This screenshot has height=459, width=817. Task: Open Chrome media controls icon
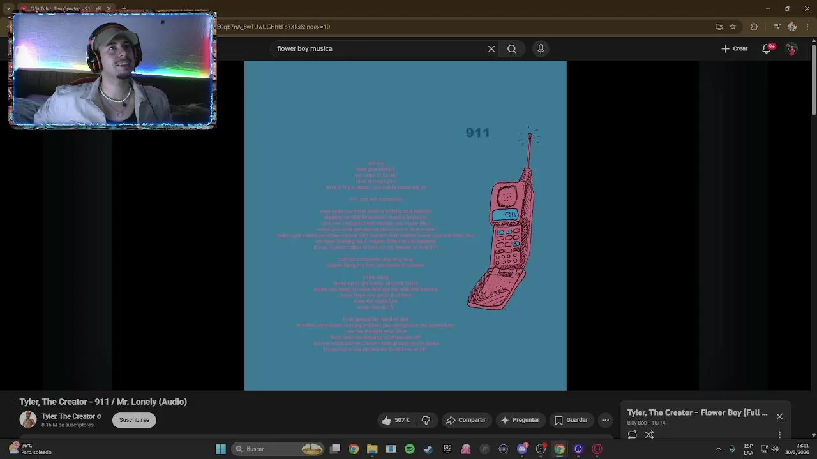pyautogui.click(x=777, y=27)
